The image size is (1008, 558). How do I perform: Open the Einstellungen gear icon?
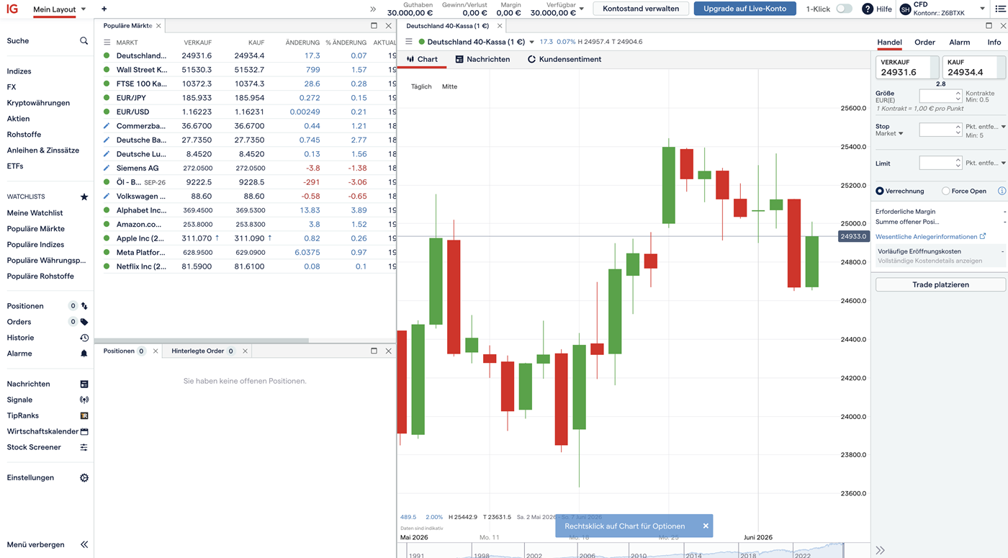tap(84, 478)
